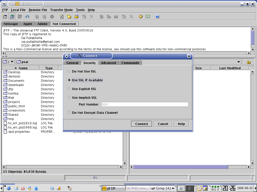The height and width of the screenshot is (192, 257).
Task: Click the round stop transfer toolbar icon
Action: [52, 16]
